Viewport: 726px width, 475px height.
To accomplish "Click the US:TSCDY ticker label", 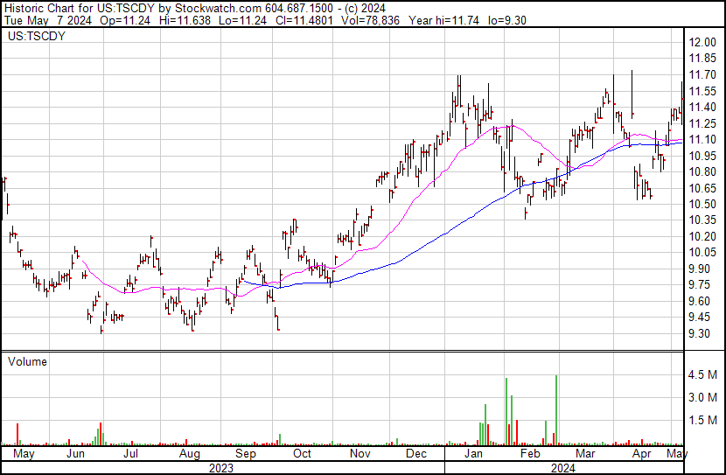I will pos(32,38).
